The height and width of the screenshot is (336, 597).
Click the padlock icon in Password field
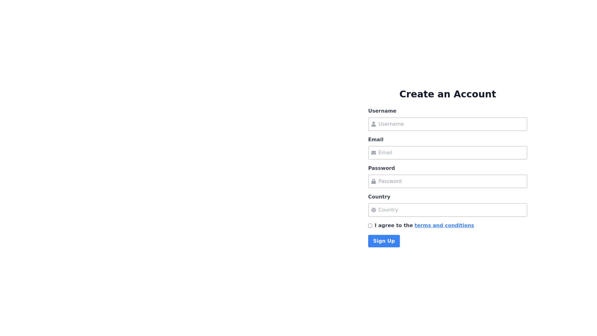373,181
